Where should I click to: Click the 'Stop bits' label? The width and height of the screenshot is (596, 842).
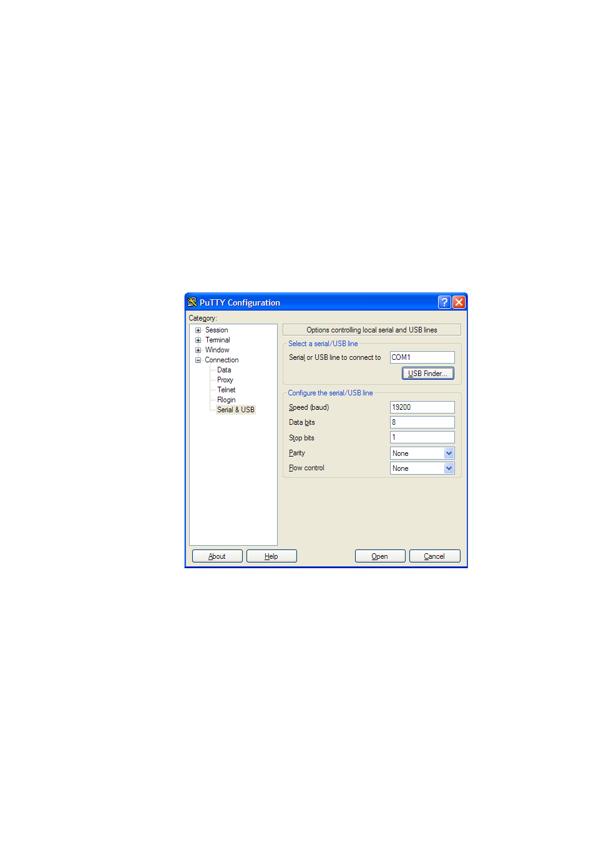pyautogui.click(x=301, y=438)
